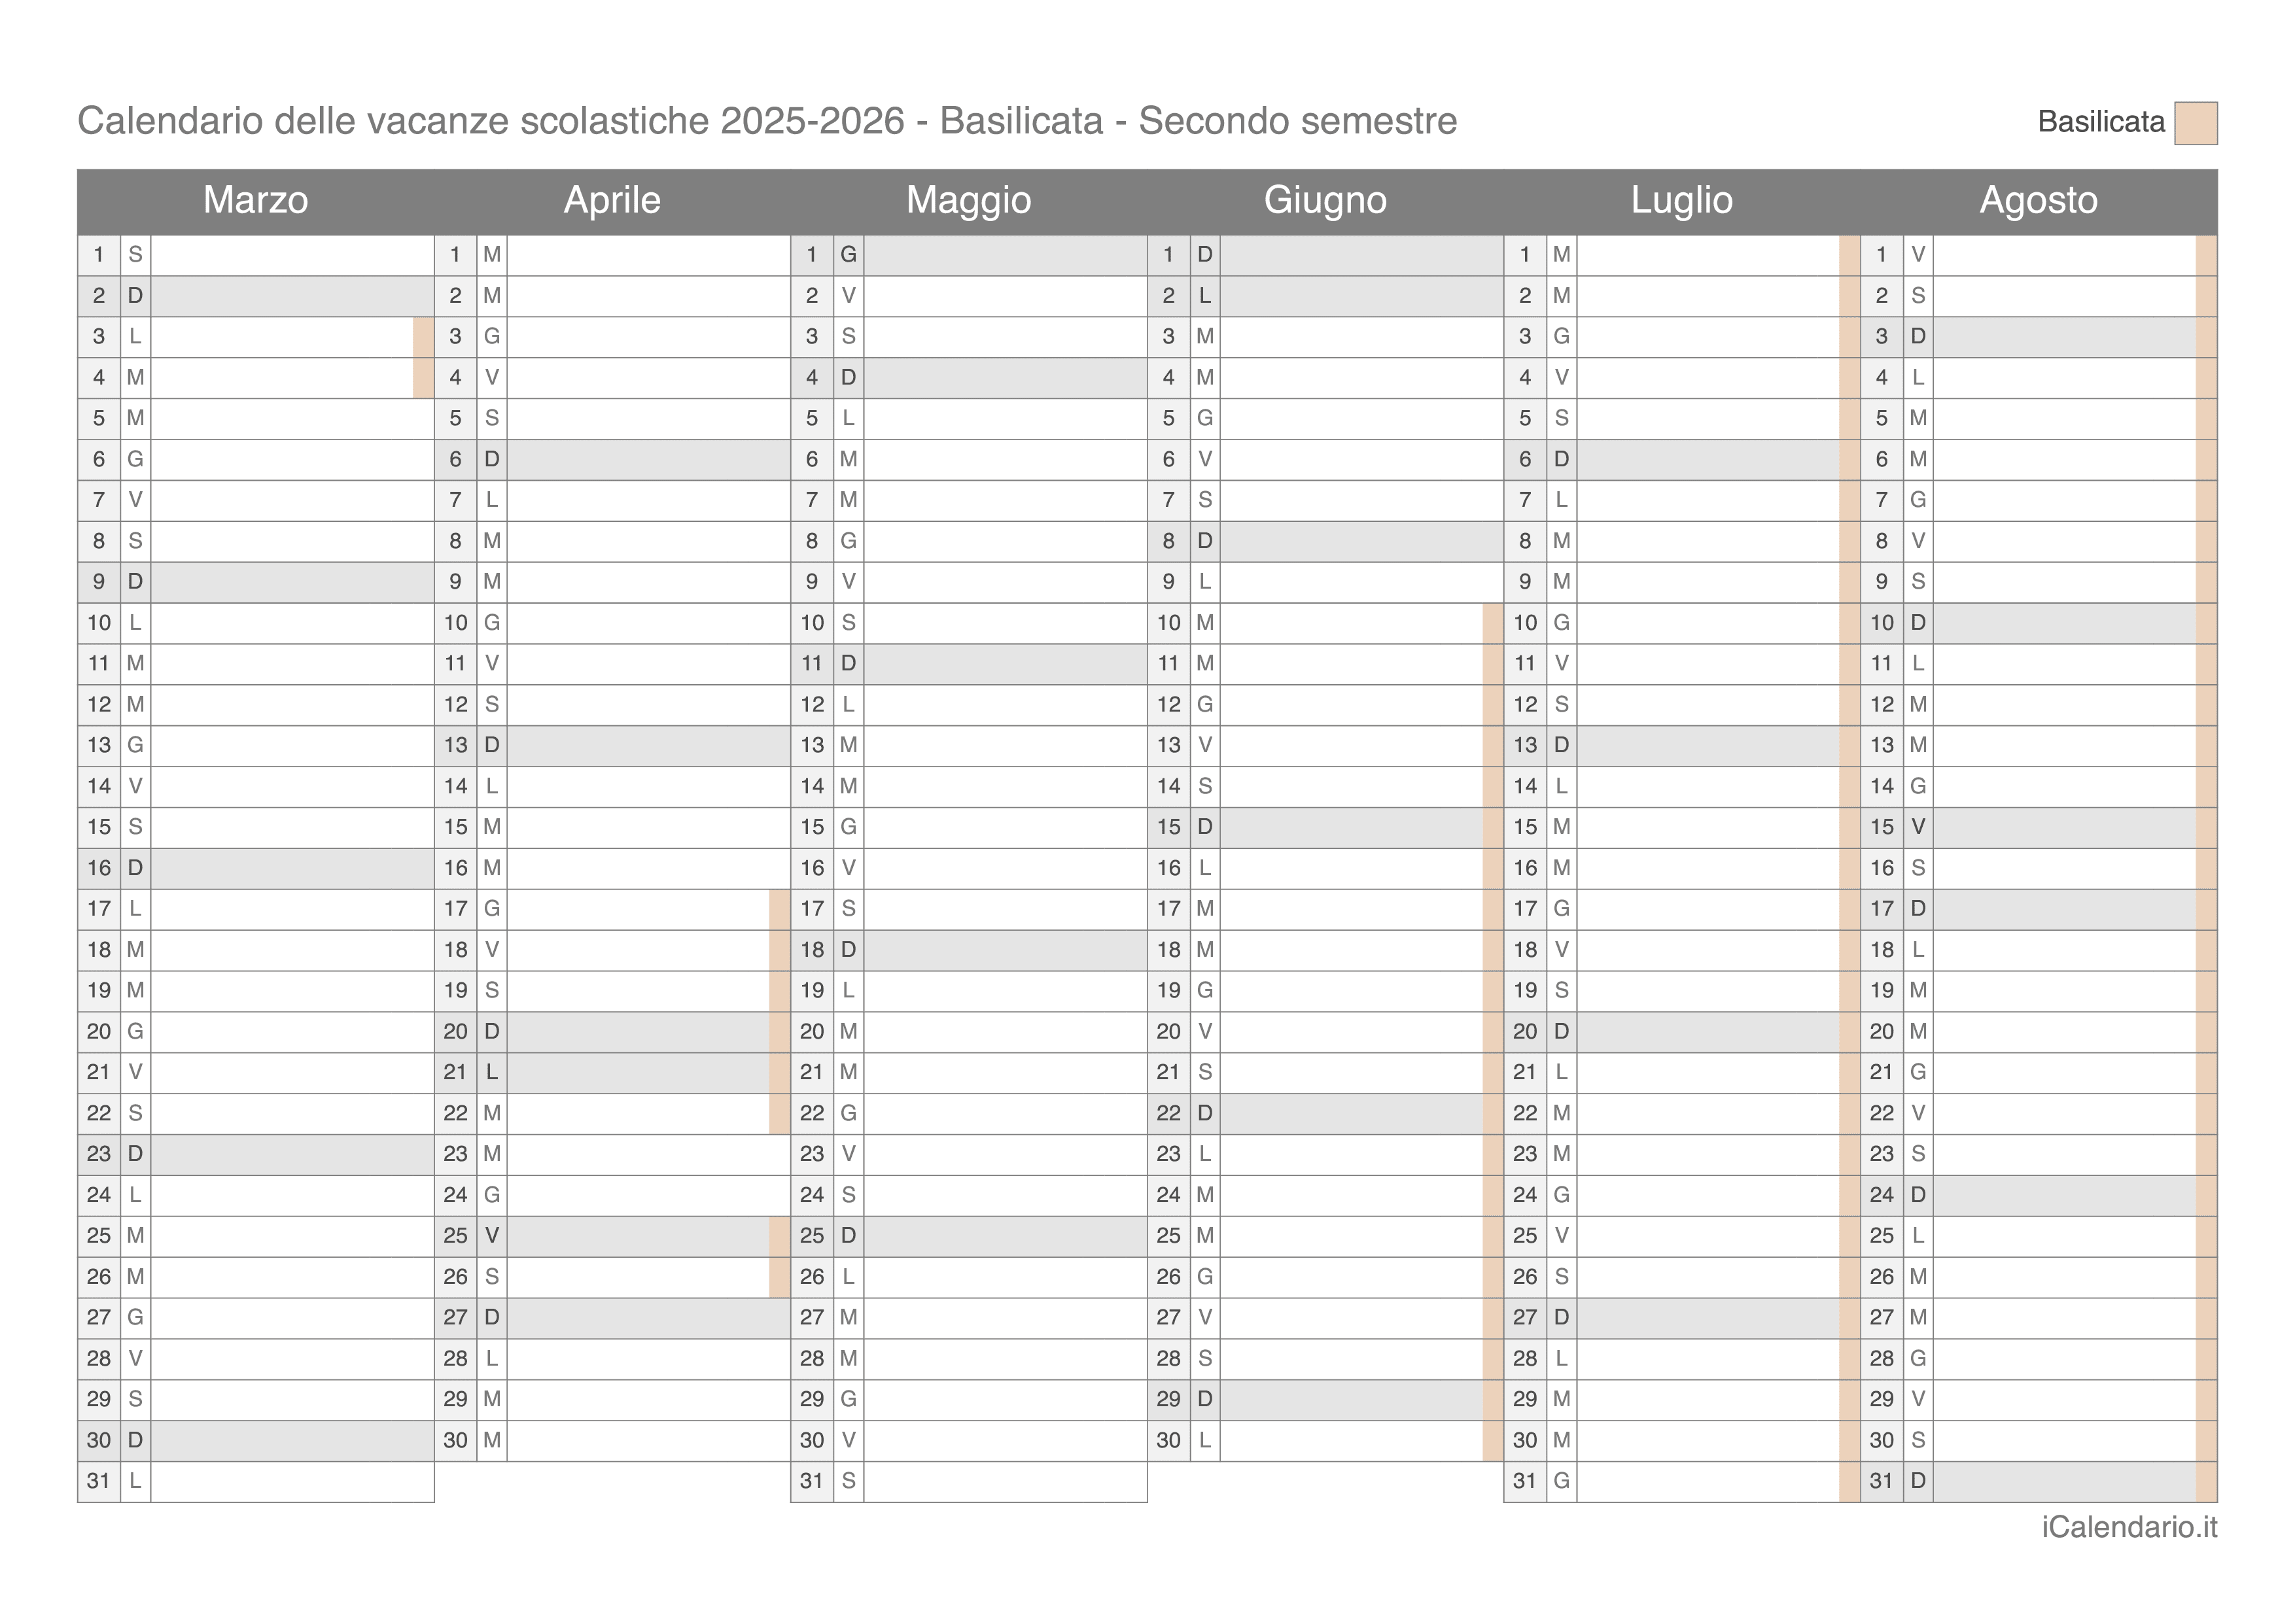Click day 30 M in Aprile
2295x1624 pixels.
pos(612,1441)
